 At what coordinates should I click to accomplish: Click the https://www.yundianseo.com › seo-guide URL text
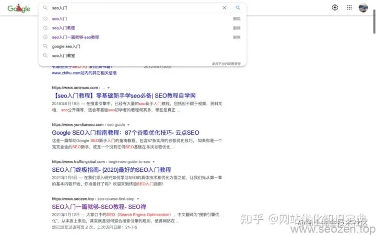click(x=88, y=125)
